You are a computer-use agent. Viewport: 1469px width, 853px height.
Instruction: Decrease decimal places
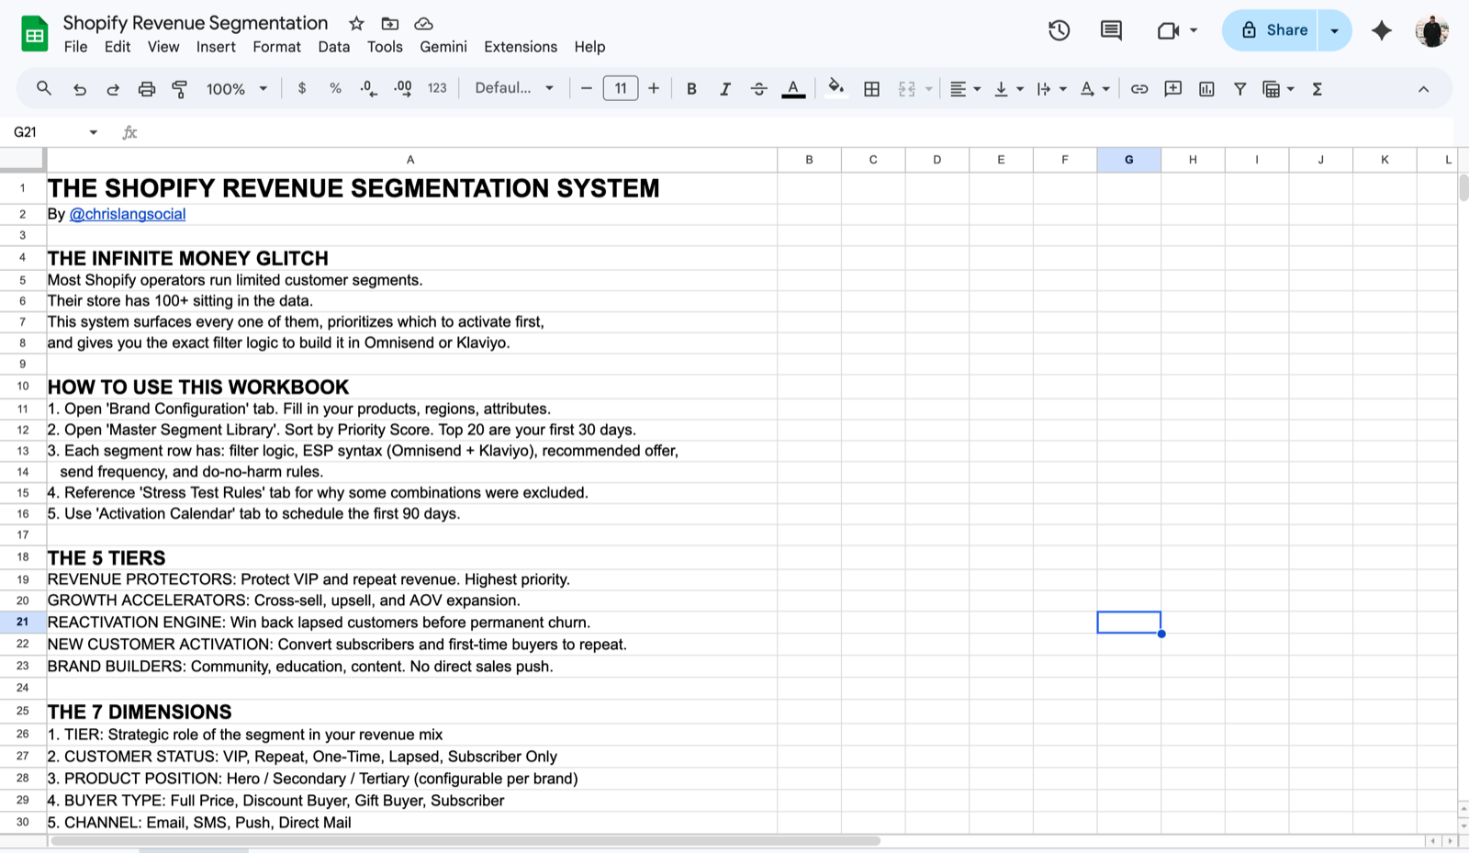(368, 88)
